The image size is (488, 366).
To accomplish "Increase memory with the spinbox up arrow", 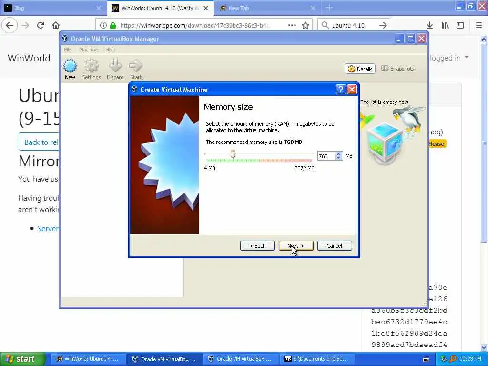I will pos(339,154).
